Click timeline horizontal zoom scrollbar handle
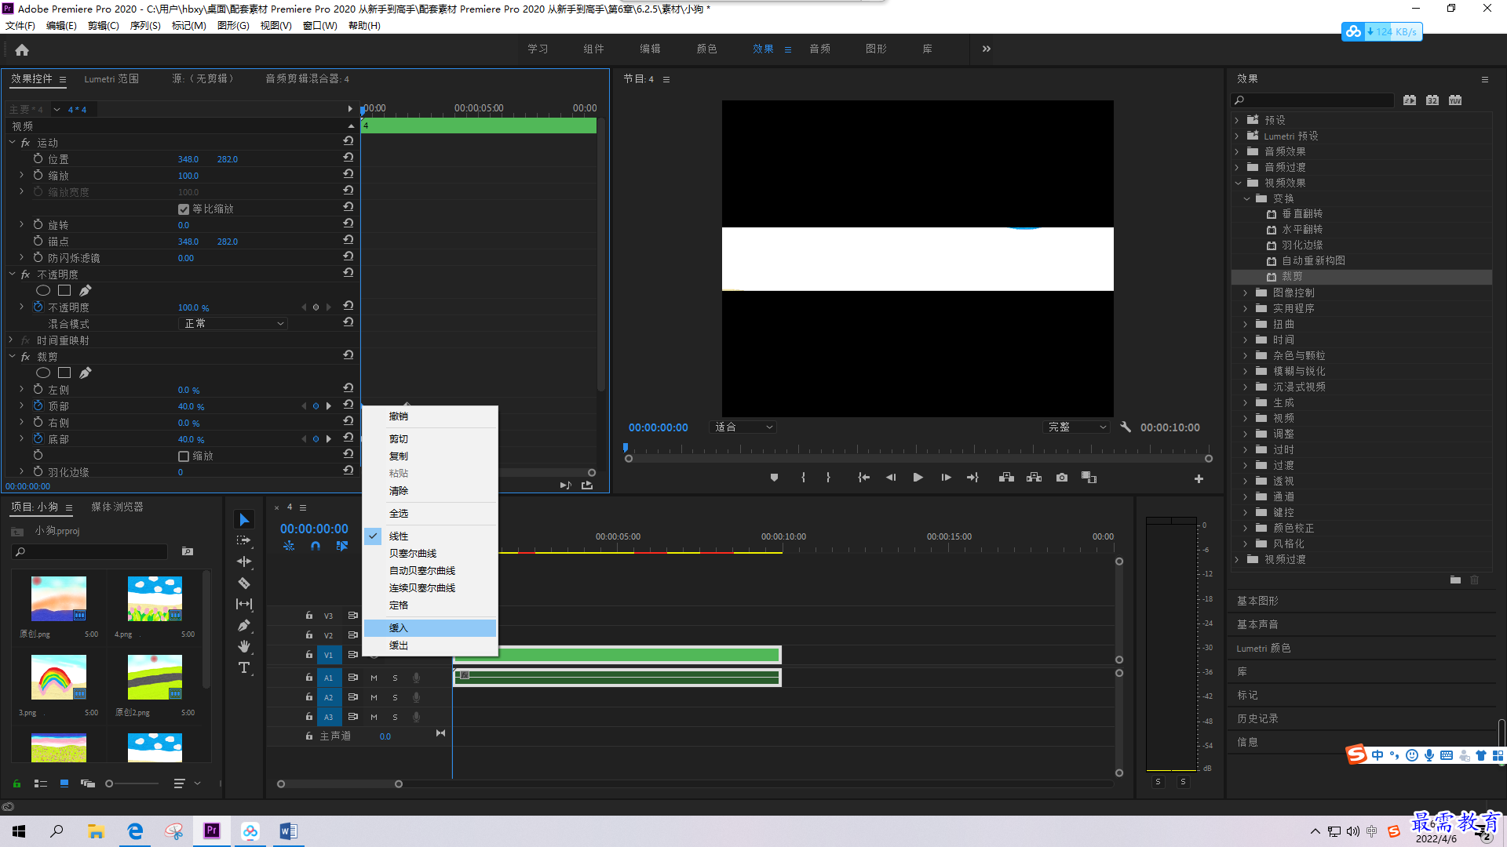 tap(399, 784)
